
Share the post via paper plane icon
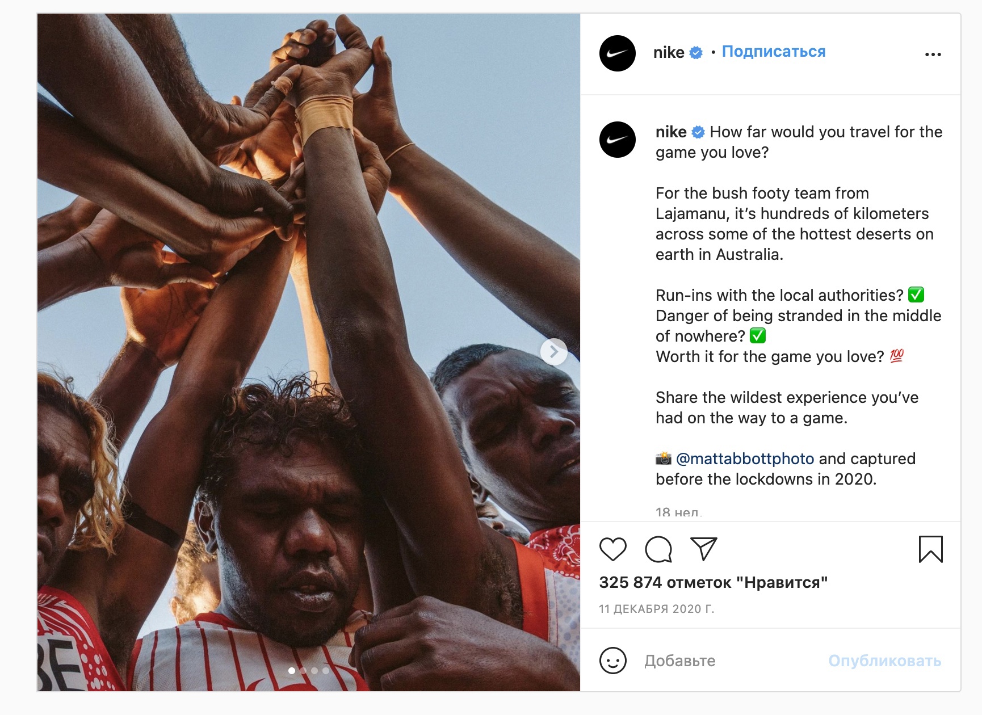click(704, 549)
